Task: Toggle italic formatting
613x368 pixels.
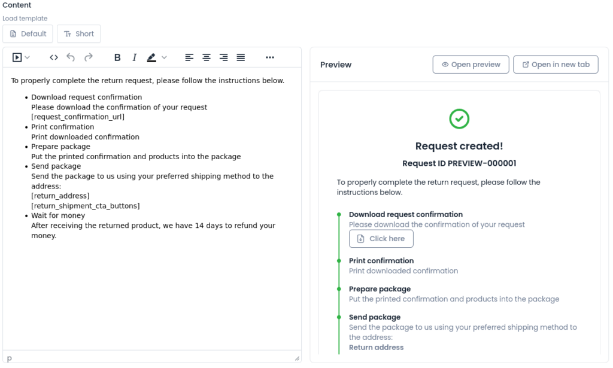Action: [134, 57]
